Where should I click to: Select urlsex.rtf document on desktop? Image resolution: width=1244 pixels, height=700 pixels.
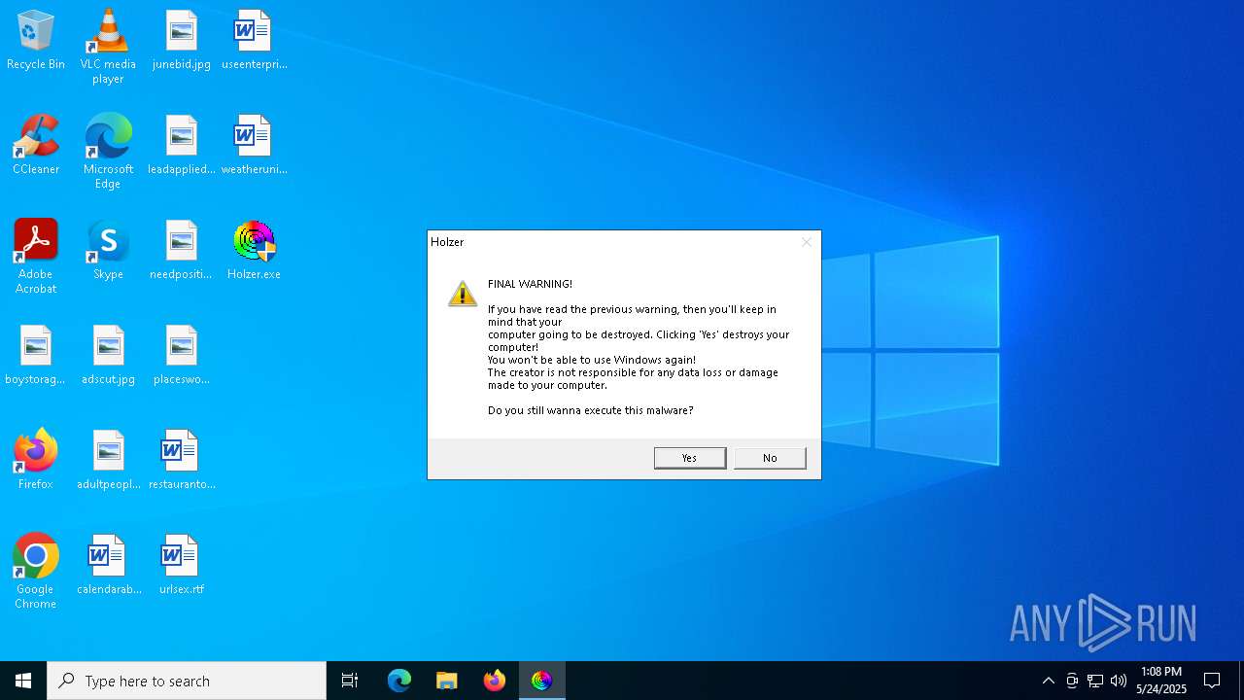coord(182,566)
